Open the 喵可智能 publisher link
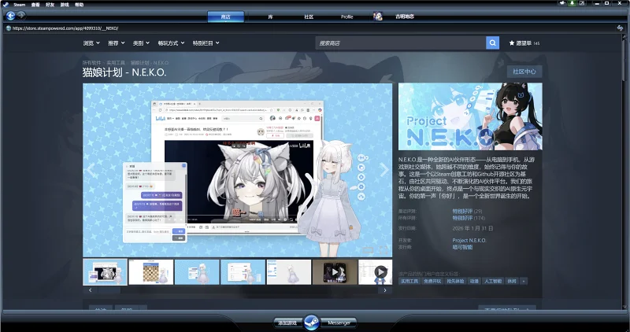630x332 pixels. tap(462, 247)
